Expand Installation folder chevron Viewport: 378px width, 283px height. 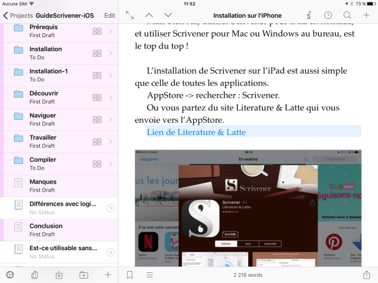[x=111, y=54]
